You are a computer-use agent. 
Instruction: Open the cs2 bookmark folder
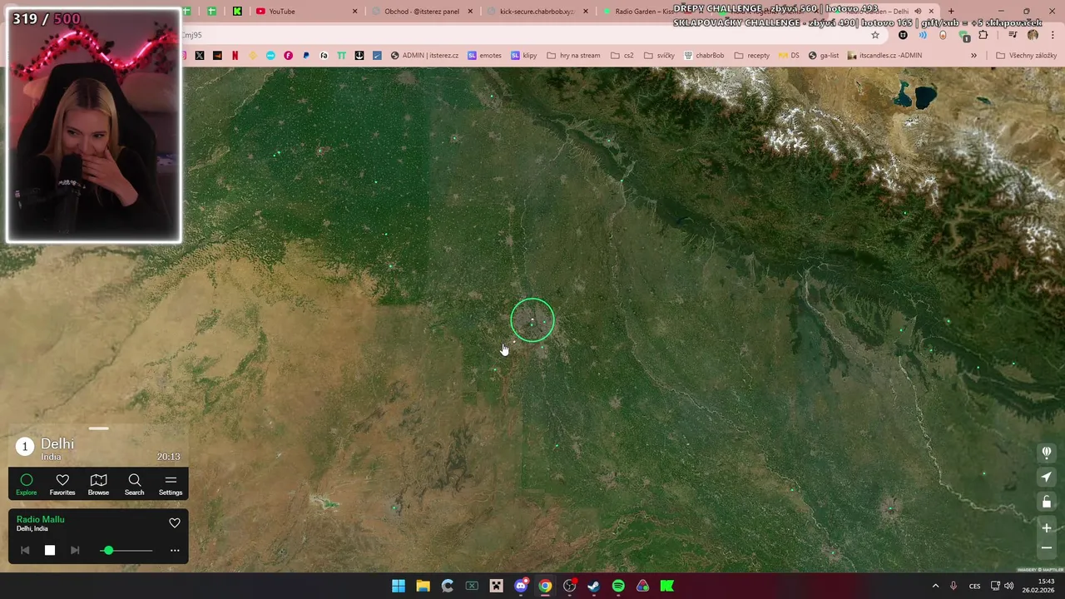click(x=622, y=56)
